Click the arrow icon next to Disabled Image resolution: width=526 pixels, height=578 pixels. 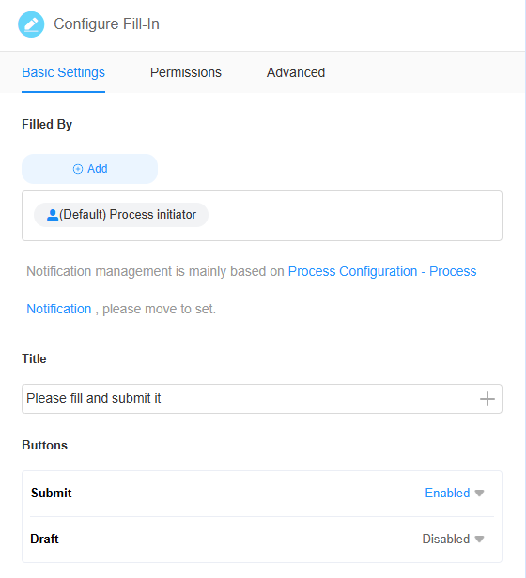coord(479,540)
